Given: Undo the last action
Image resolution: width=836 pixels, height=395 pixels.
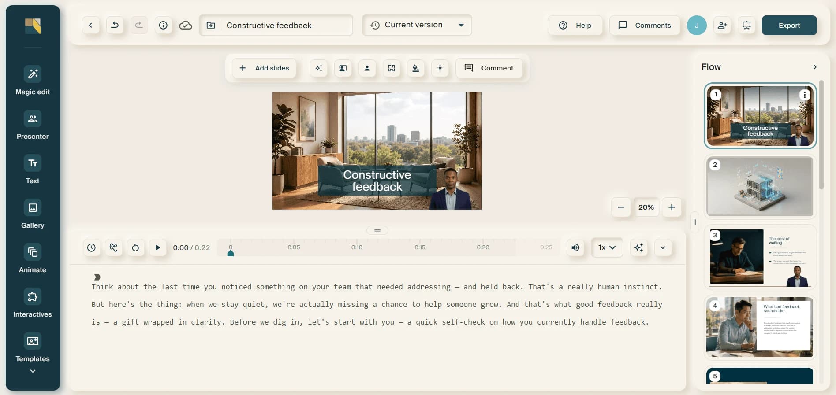Looking at the screenshot, I should point(115,25).
